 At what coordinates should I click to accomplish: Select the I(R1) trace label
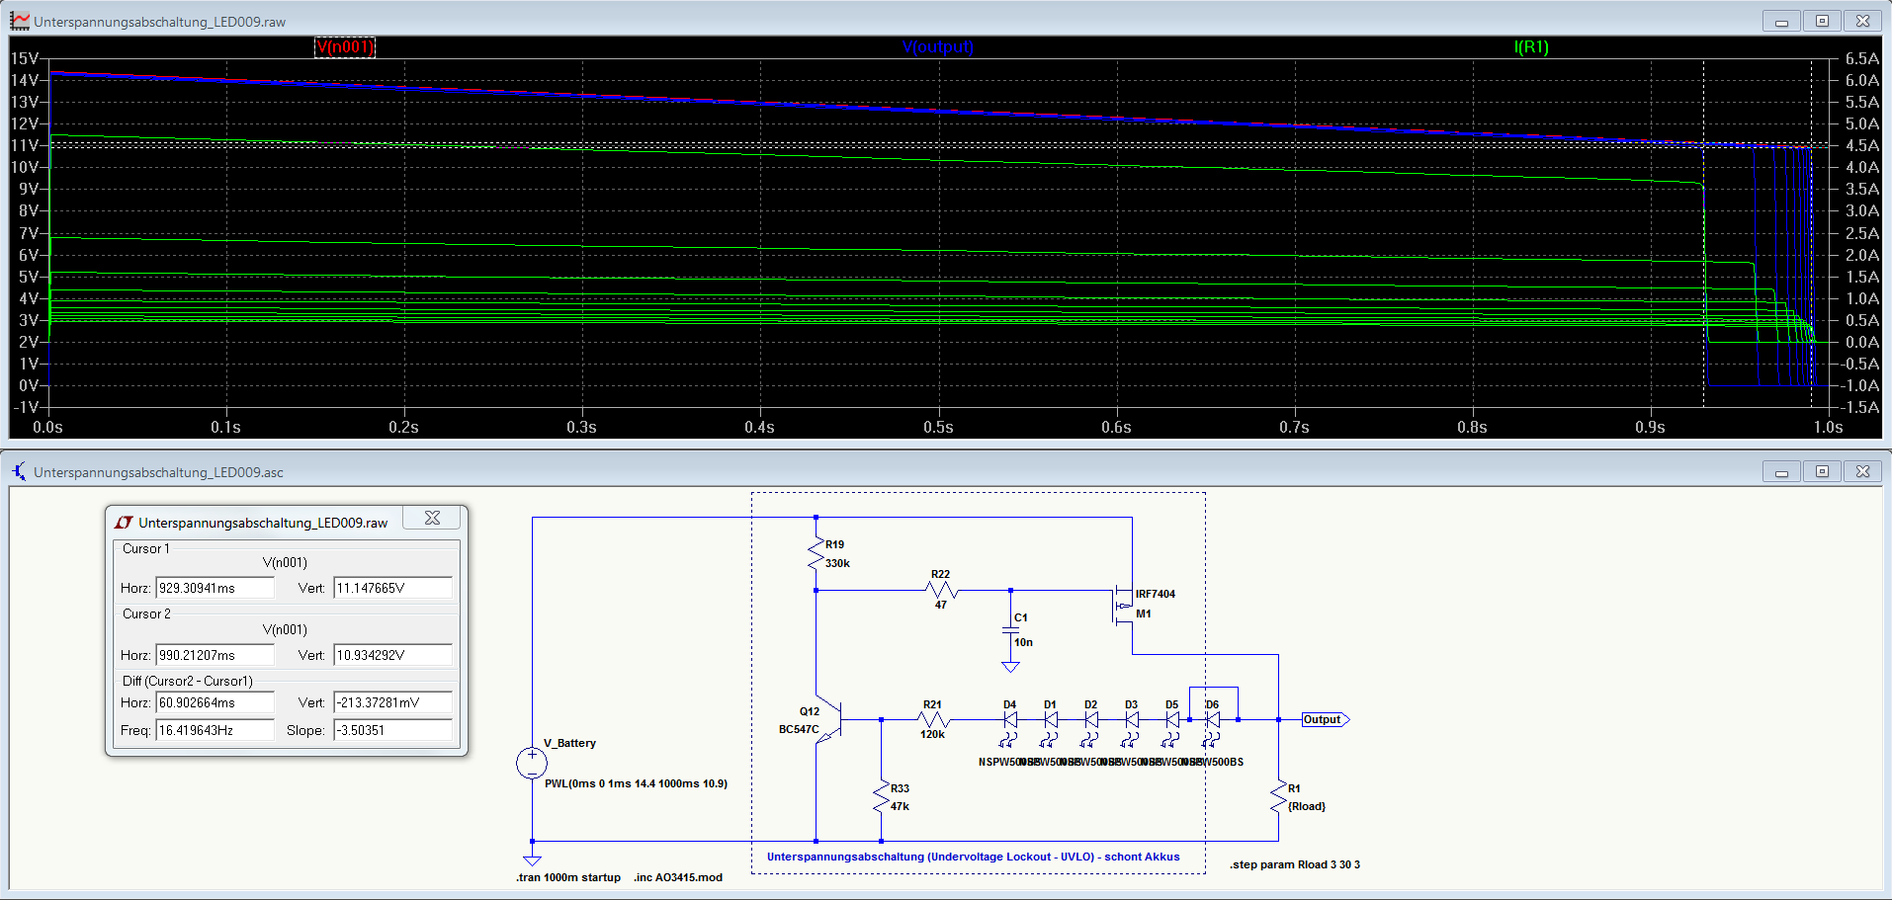pyautogui.click(x=1531, y=46)
